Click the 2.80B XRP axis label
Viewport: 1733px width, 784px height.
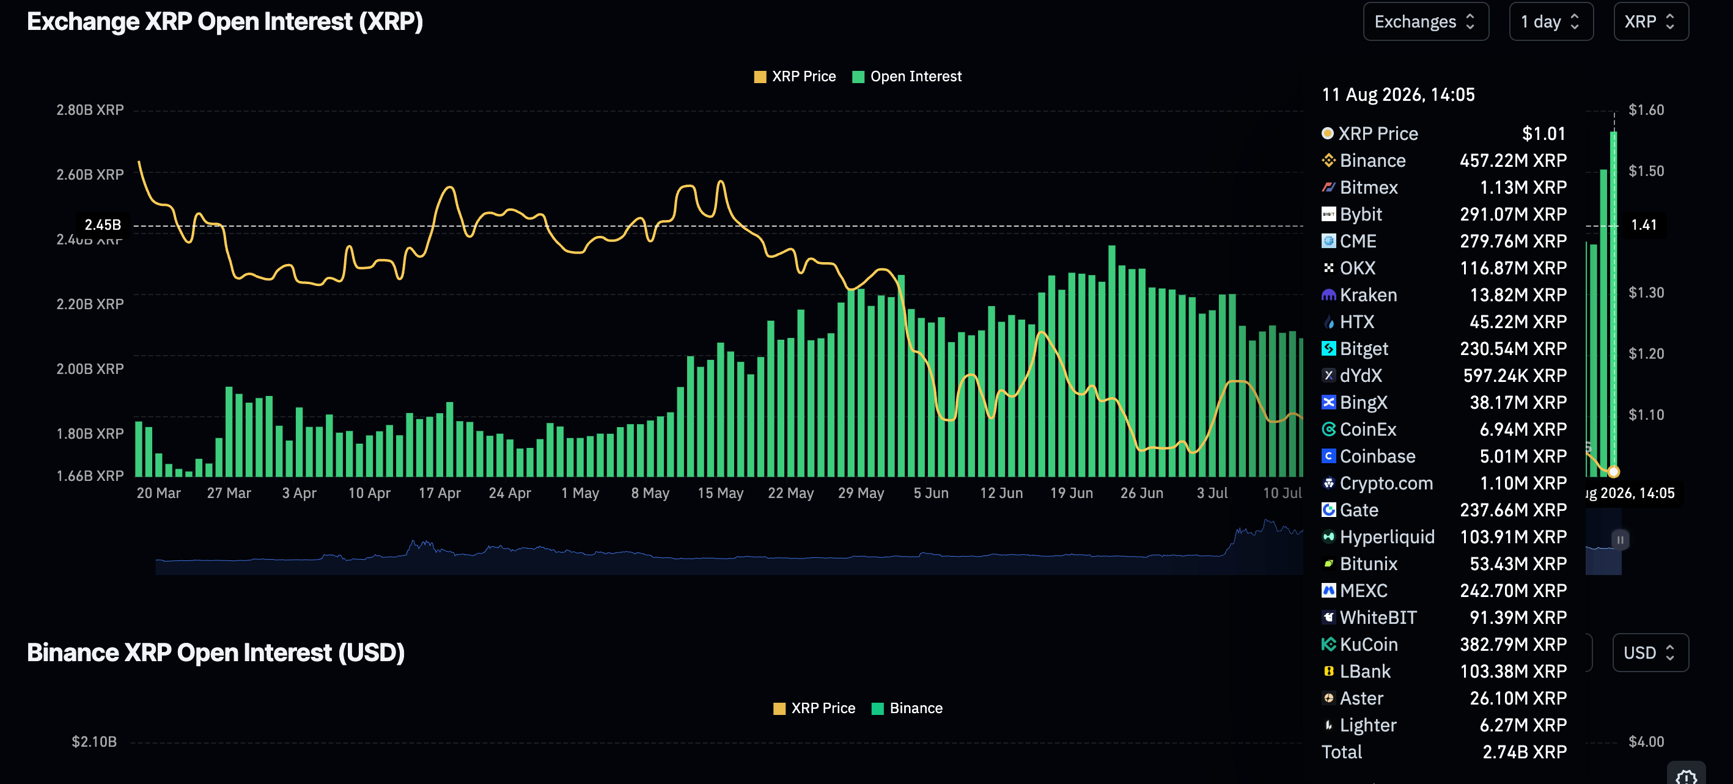(90, 109)
